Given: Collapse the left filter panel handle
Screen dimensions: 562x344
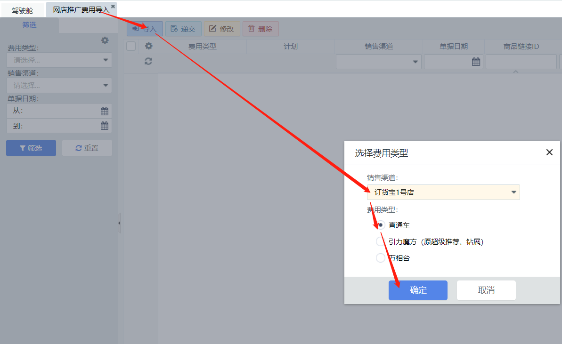Looking at the screenshot, I should 119,223.
